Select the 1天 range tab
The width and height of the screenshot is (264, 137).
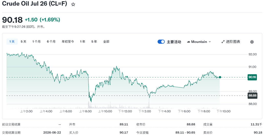pos(12,42)
